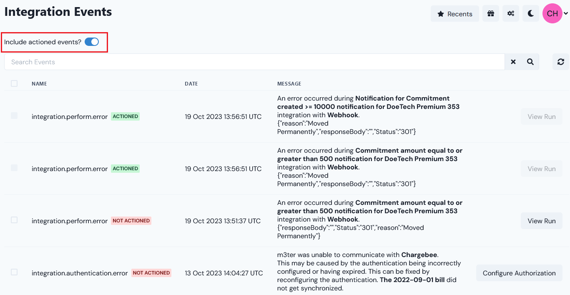Sort events by the NAME column header

(39, 83)
